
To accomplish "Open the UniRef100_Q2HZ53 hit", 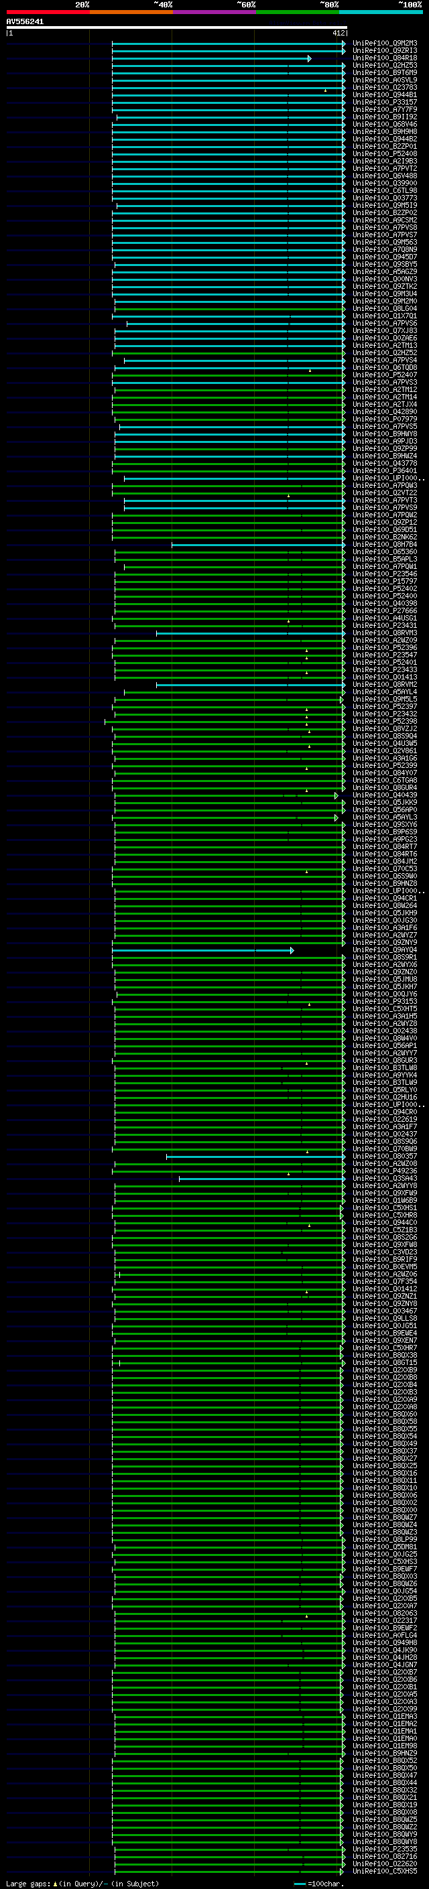I will coord(385,65).
